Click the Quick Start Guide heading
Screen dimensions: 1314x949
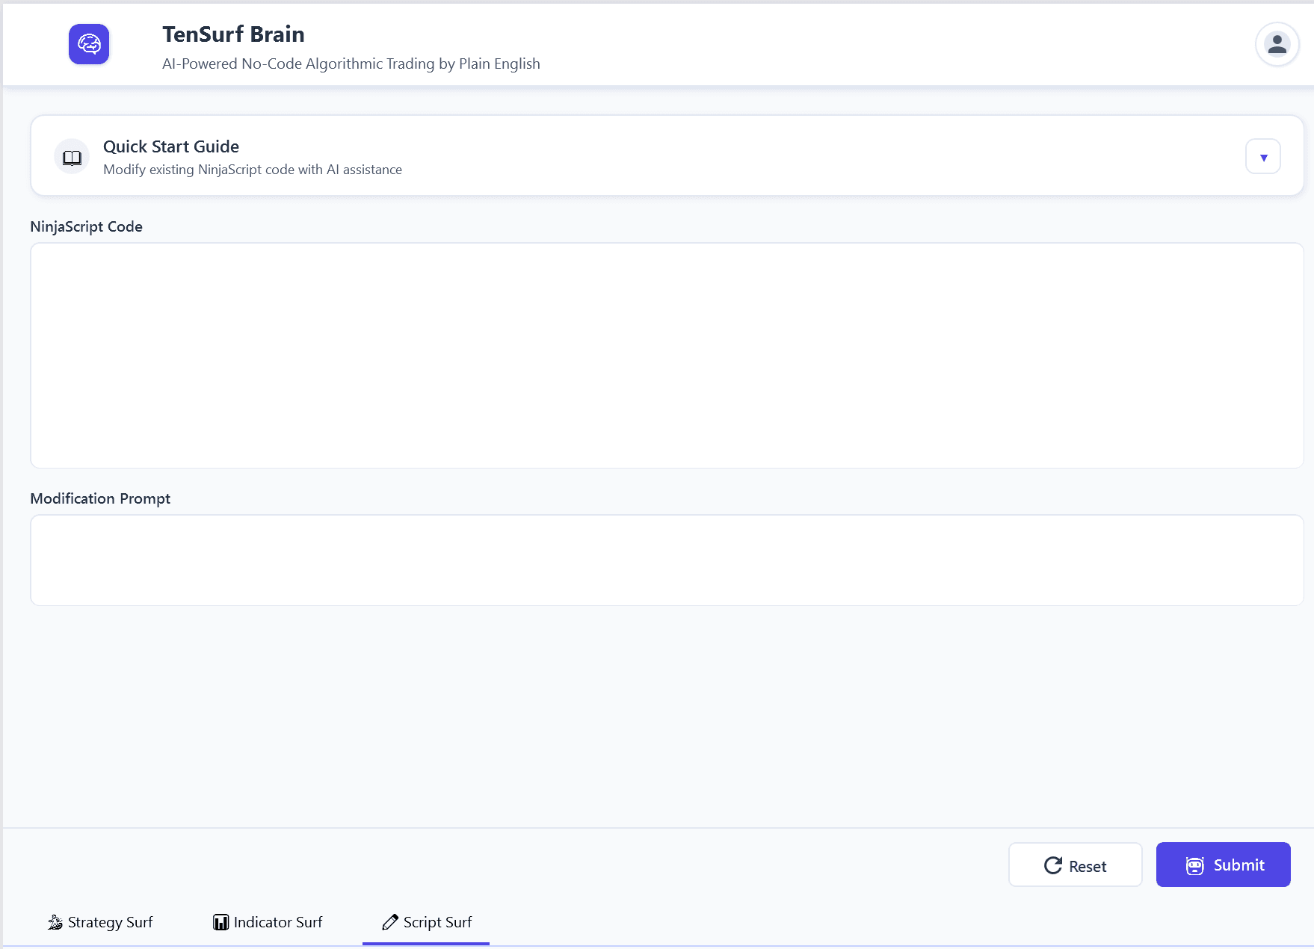[x=171, y=146]
